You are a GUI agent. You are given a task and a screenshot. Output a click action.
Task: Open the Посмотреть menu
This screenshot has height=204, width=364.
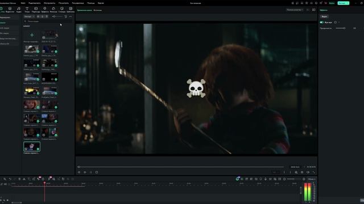(64, 3)
